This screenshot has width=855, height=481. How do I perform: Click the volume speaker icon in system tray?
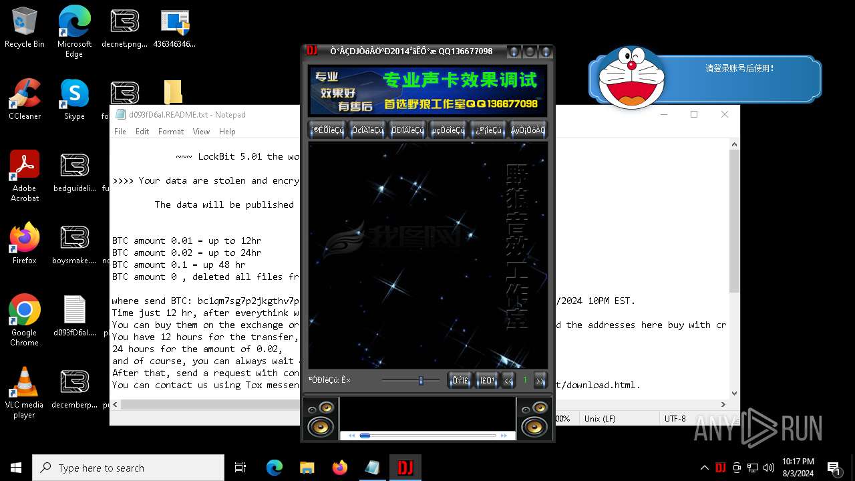(769, 468)
